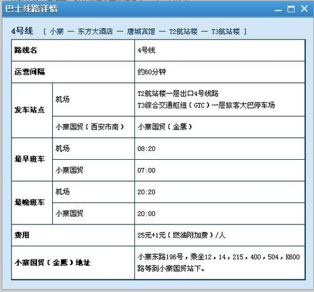Image resolution: width=314 pixels, height=292 pixels.
Task: Minimize the 巴士线路详情 window
Action: coord(278,10)
